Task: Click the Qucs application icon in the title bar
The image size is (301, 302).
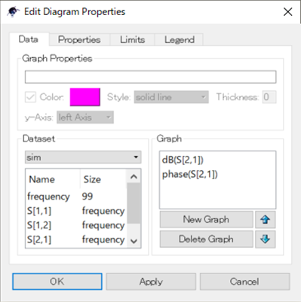Action: pos(13,11)
